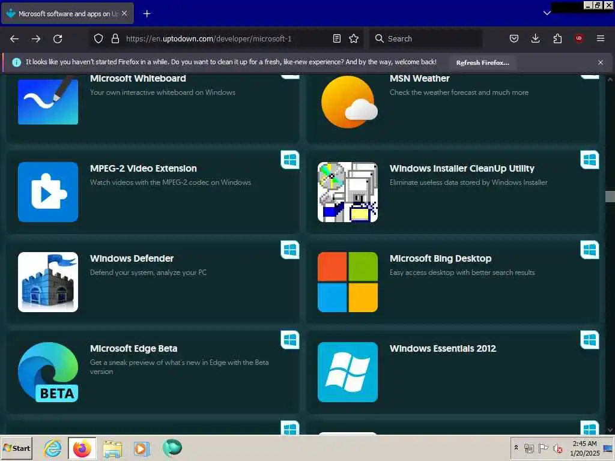615x461 pixels.
Task: Open Windows Installer CleanUp Utility icon
Action: point(348,192)
